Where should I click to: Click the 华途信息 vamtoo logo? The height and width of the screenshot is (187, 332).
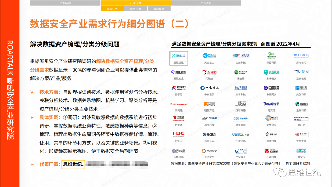(x=240, y=134)
